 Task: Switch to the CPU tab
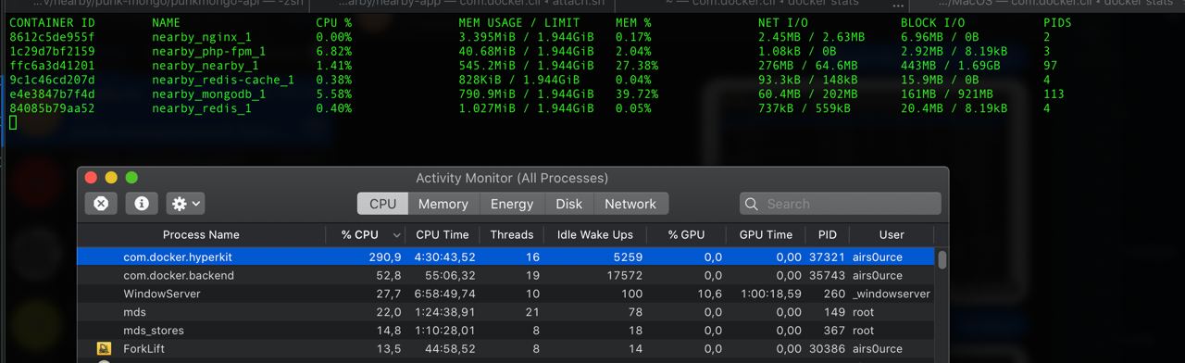pyautogui.click(x=382, y=204)
